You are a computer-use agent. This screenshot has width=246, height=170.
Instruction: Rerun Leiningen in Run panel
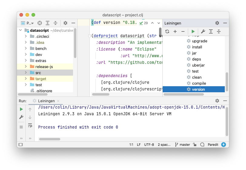tap(21, 110)
